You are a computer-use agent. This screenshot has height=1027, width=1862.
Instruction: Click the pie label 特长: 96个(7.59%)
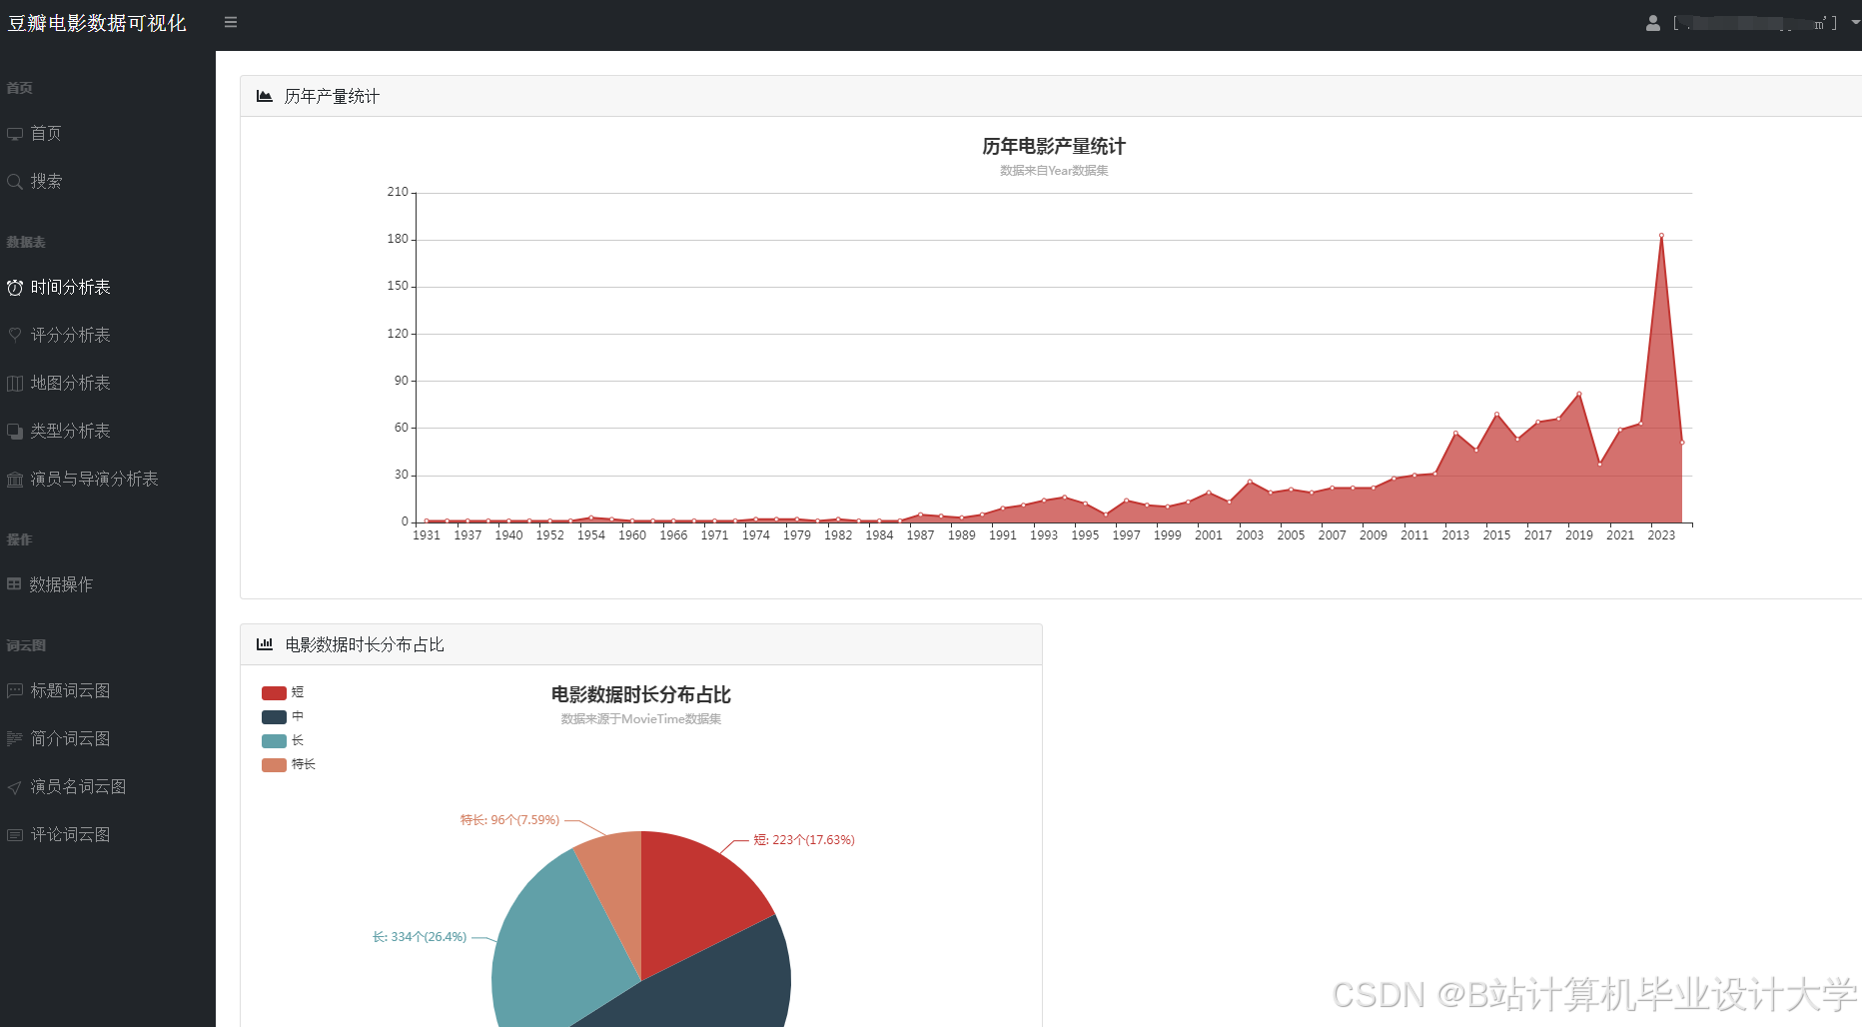[x=509, y=820]
